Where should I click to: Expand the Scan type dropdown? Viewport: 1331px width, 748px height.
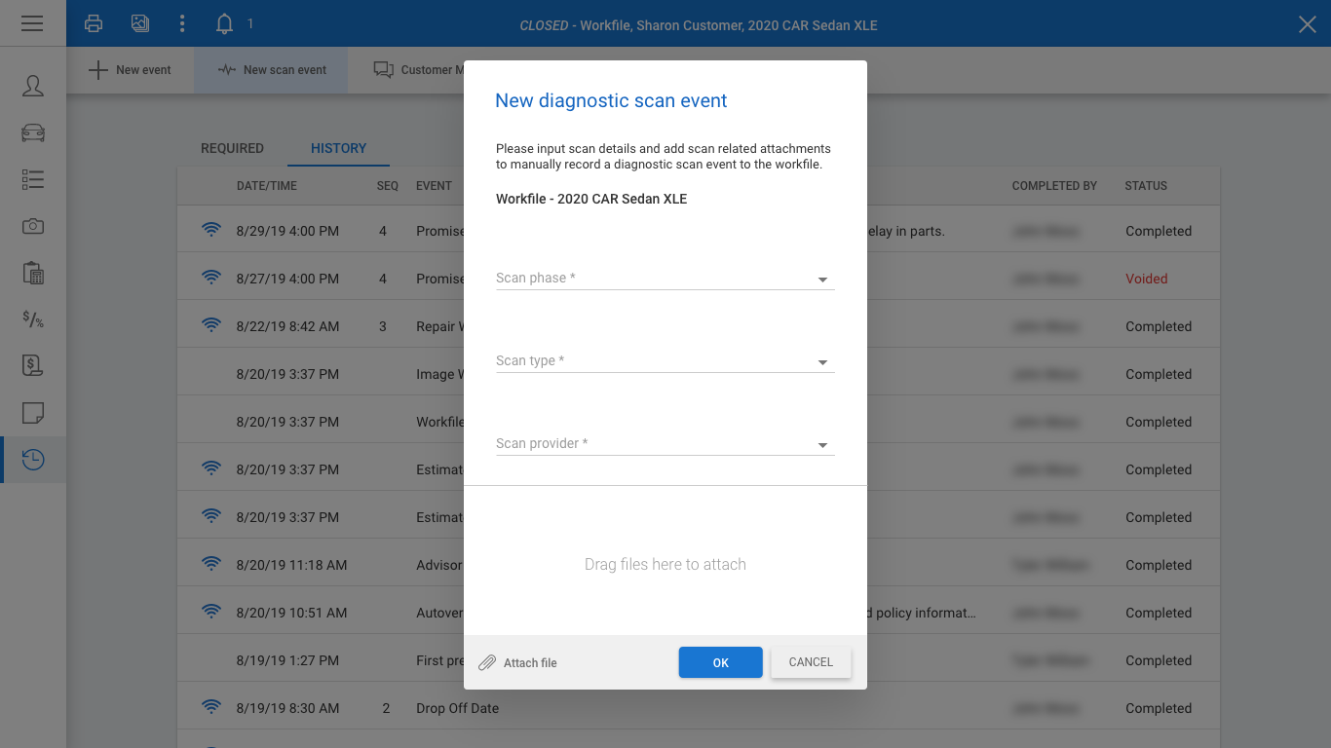tap(665, 361)
